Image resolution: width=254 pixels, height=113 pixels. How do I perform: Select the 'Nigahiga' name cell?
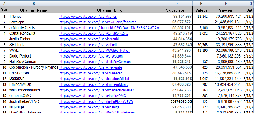coord(34,107)
